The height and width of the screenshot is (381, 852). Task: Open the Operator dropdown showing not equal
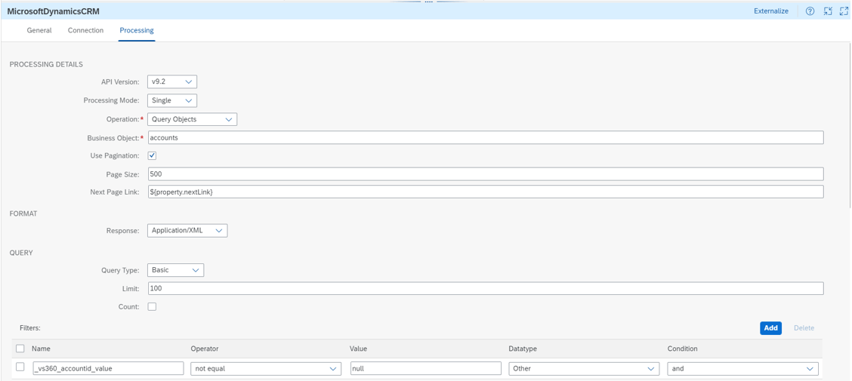click(x=265, y=368)
